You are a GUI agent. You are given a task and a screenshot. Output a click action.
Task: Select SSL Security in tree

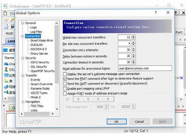[39, 67]
